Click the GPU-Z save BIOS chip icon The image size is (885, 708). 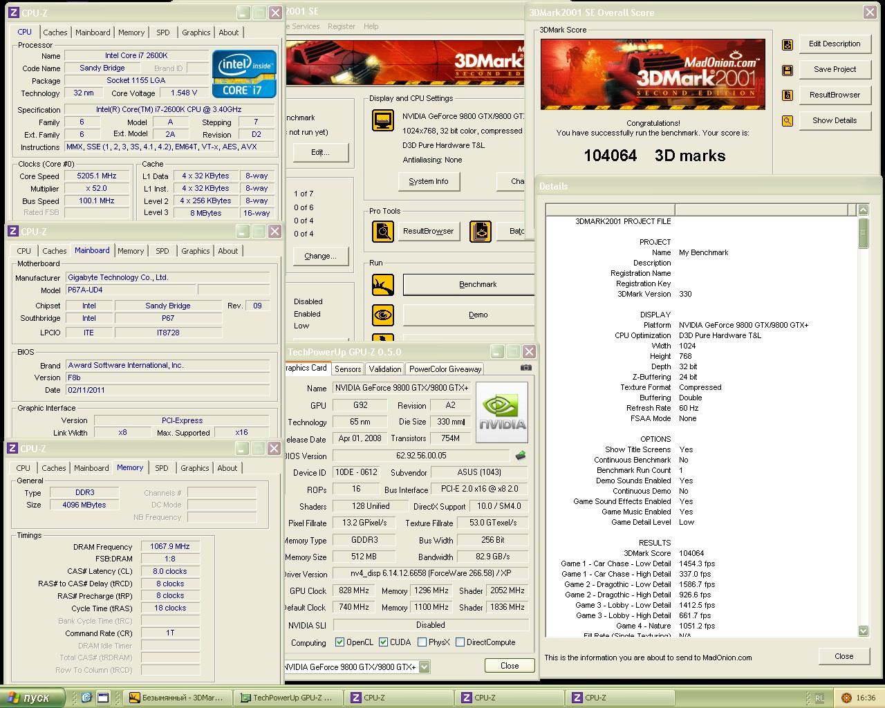click(520, 456)
